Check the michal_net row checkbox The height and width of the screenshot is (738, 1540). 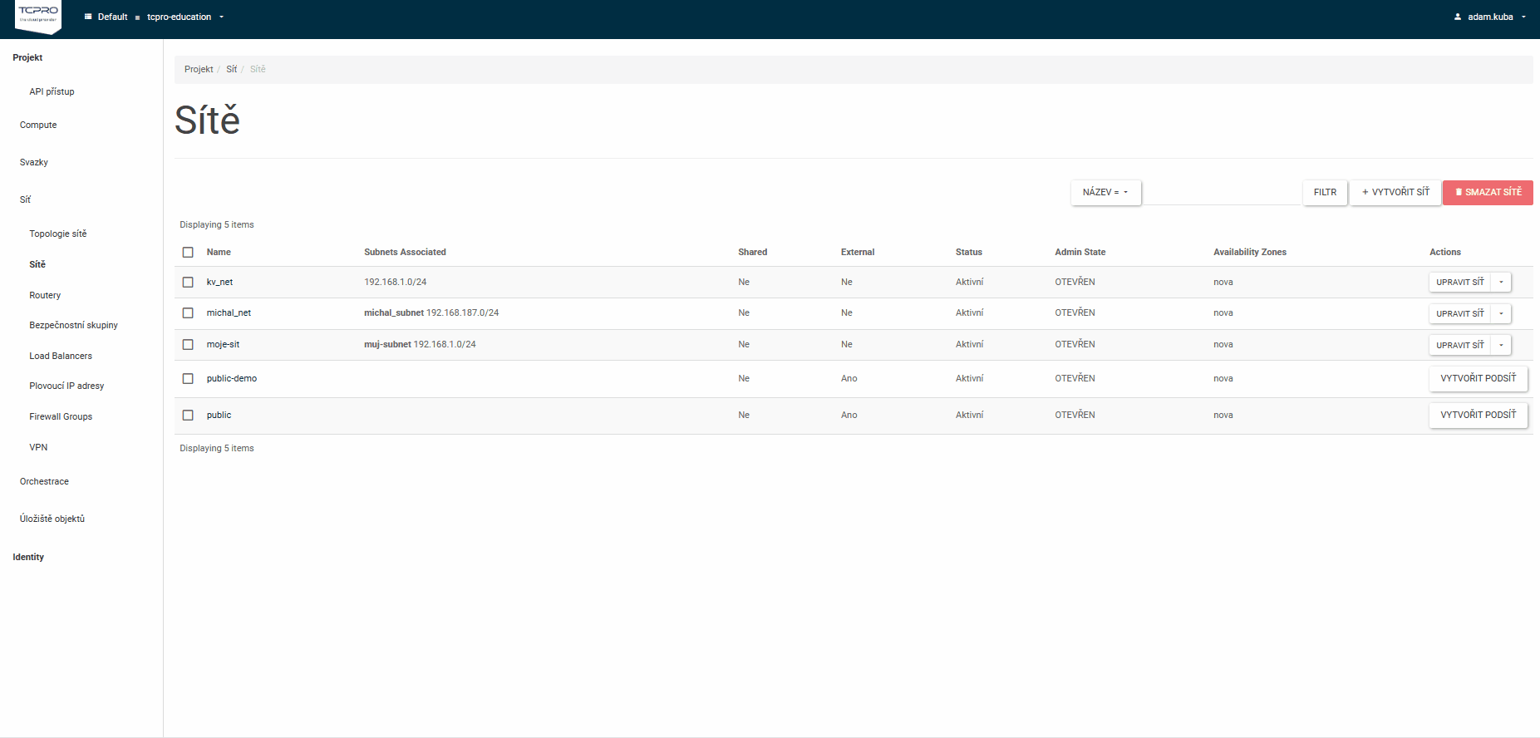tap(188, 312)
